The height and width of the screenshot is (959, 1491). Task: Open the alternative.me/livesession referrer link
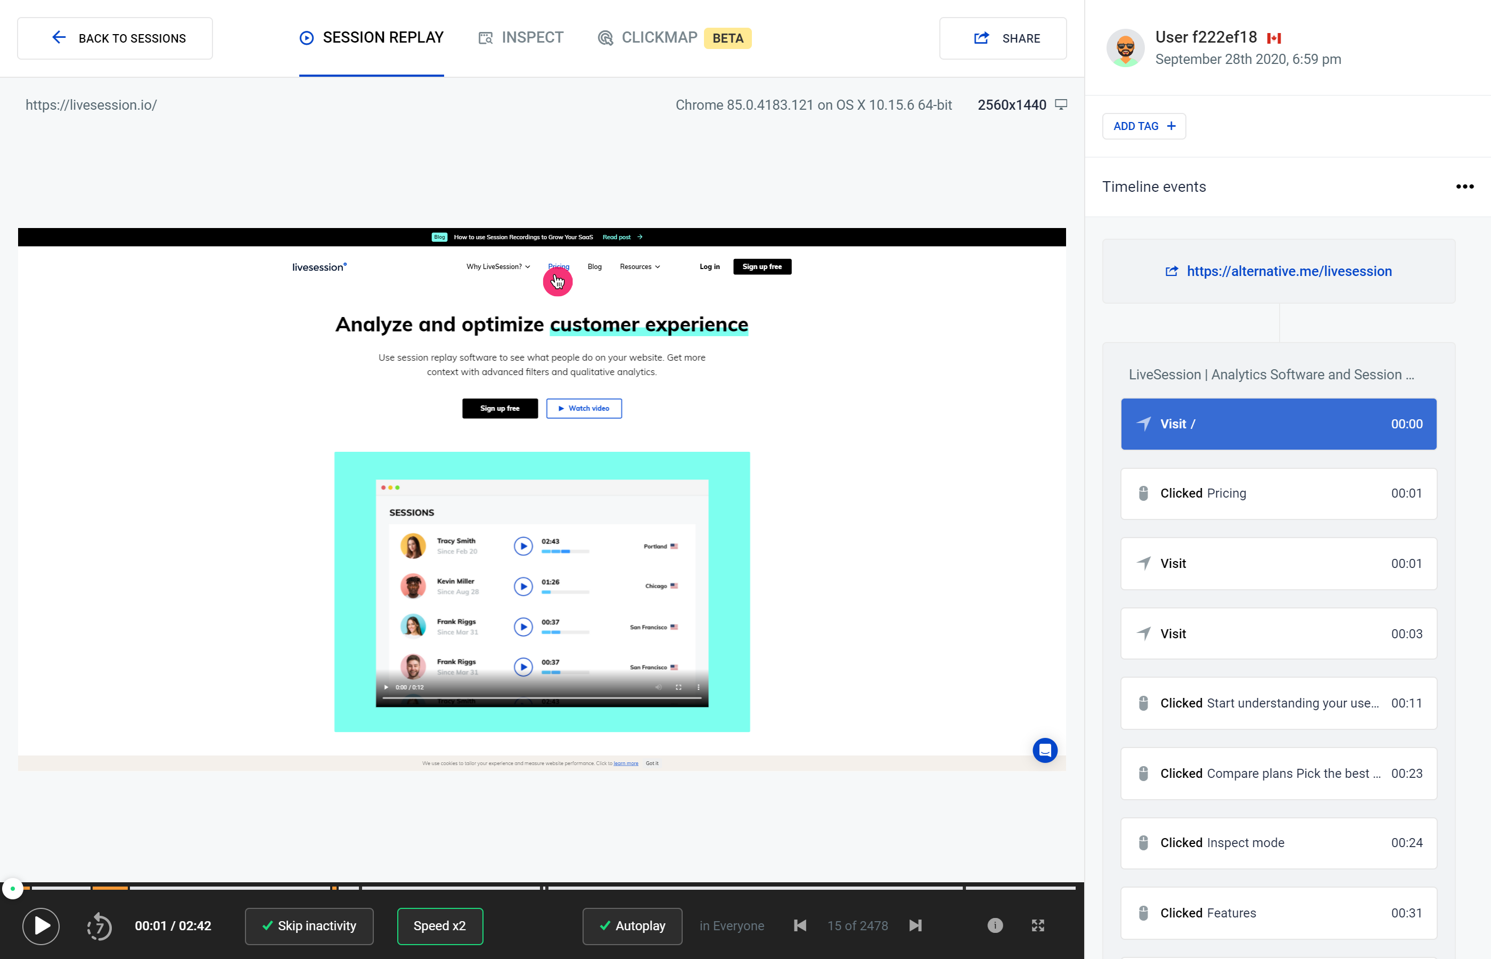(1289, 272)
